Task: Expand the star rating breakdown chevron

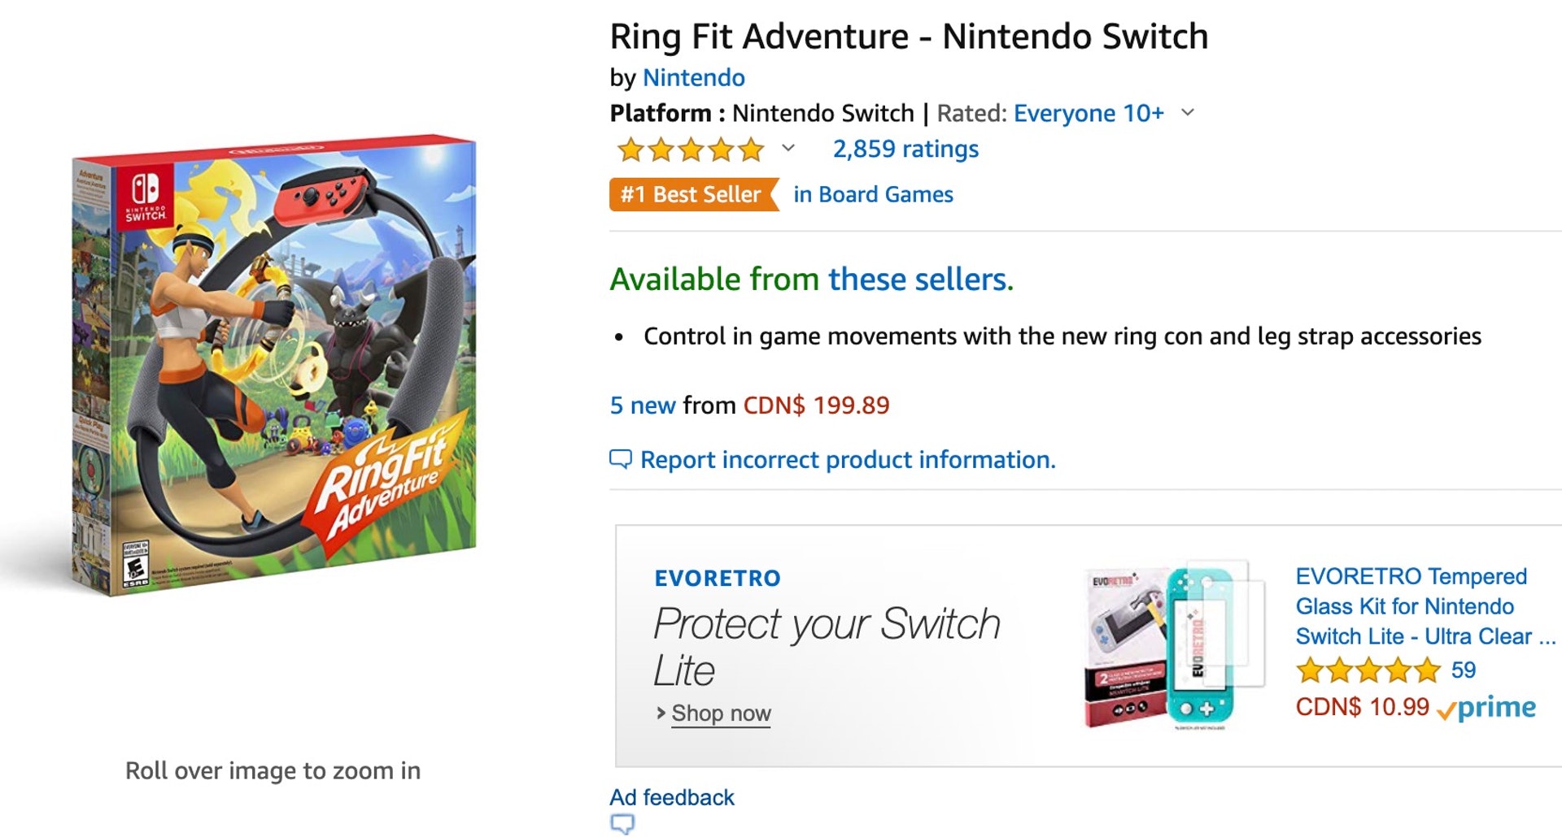Action: click(x=788, y=148)
